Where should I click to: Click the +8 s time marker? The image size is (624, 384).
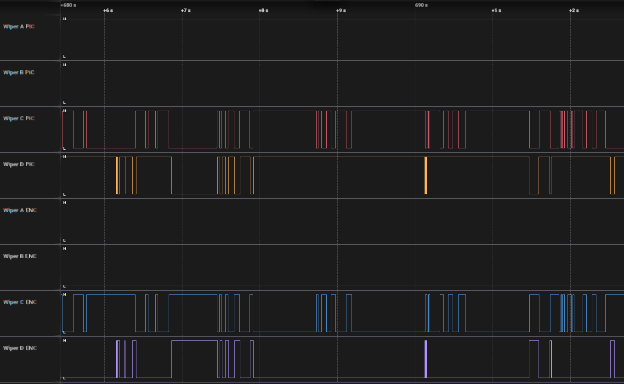click(x=263, y=10)
